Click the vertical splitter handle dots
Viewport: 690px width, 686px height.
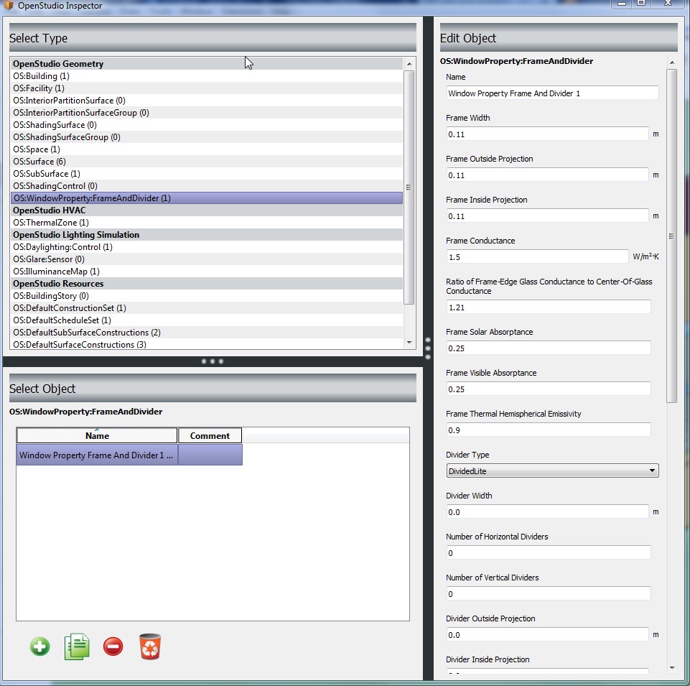click(428, 348)
